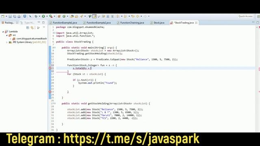Open the Run configurations dropdown arrow
The width and height of the screenshot is (260, 146).
47,16
